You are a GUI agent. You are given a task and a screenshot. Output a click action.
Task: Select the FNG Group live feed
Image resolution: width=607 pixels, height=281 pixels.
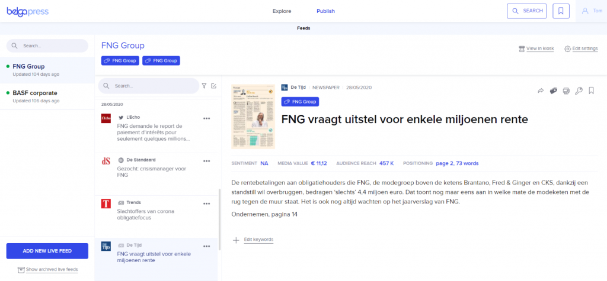point(47,70)
